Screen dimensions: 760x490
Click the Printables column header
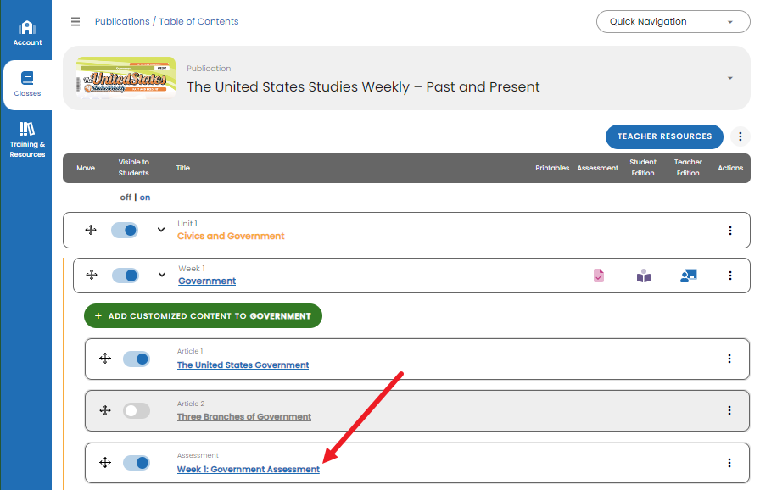(552, 168)
